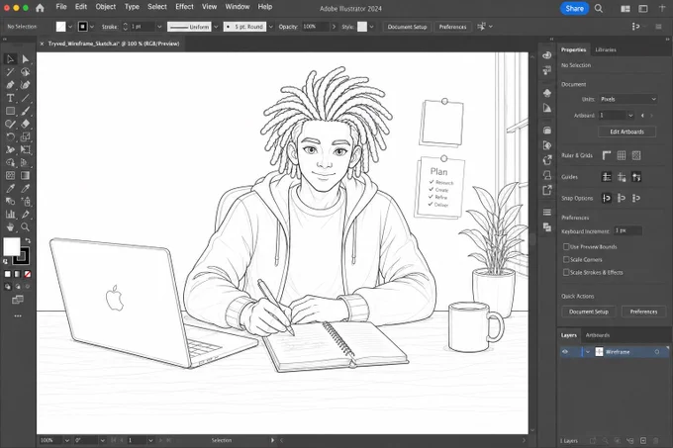Viewport: 673px width, 448px height.
Task: Open the Artboard number dropdown
Action: click(630, 116)
